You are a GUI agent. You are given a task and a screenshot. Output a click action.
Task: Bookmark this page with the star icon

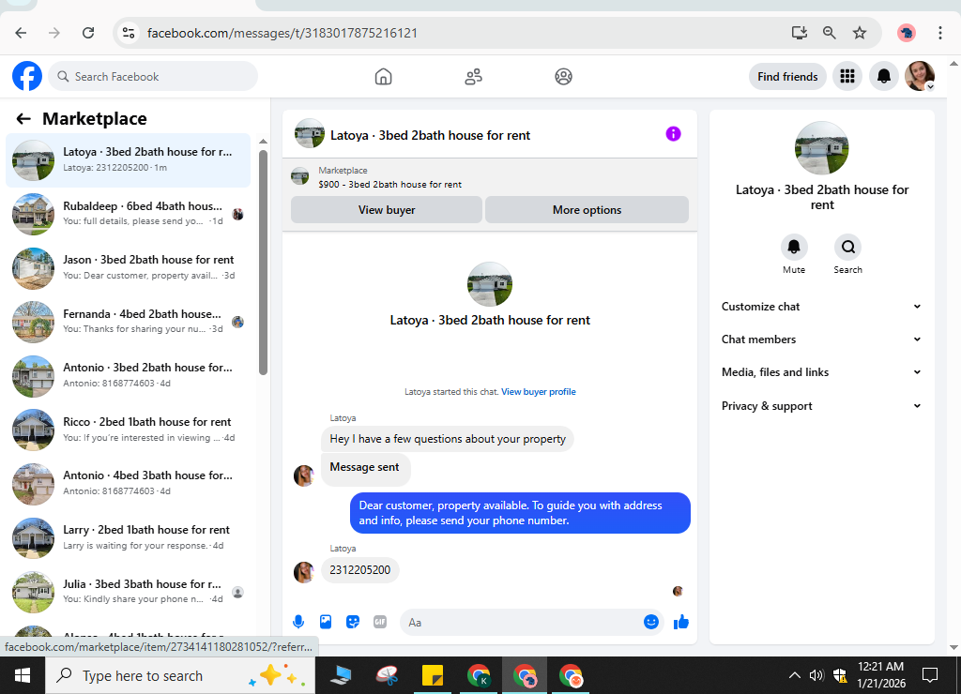pyautogui.click(x=860, y=33)
